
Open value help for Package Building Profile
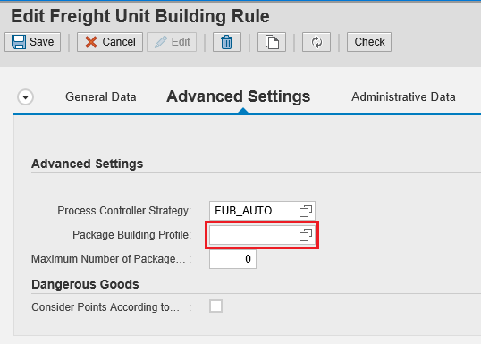[306, 235]
